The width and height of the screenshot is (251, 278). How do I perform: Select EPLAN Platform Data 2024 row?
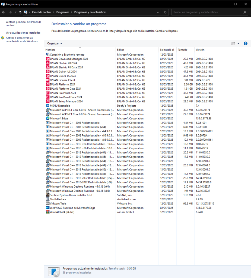[x=134, y=89]
